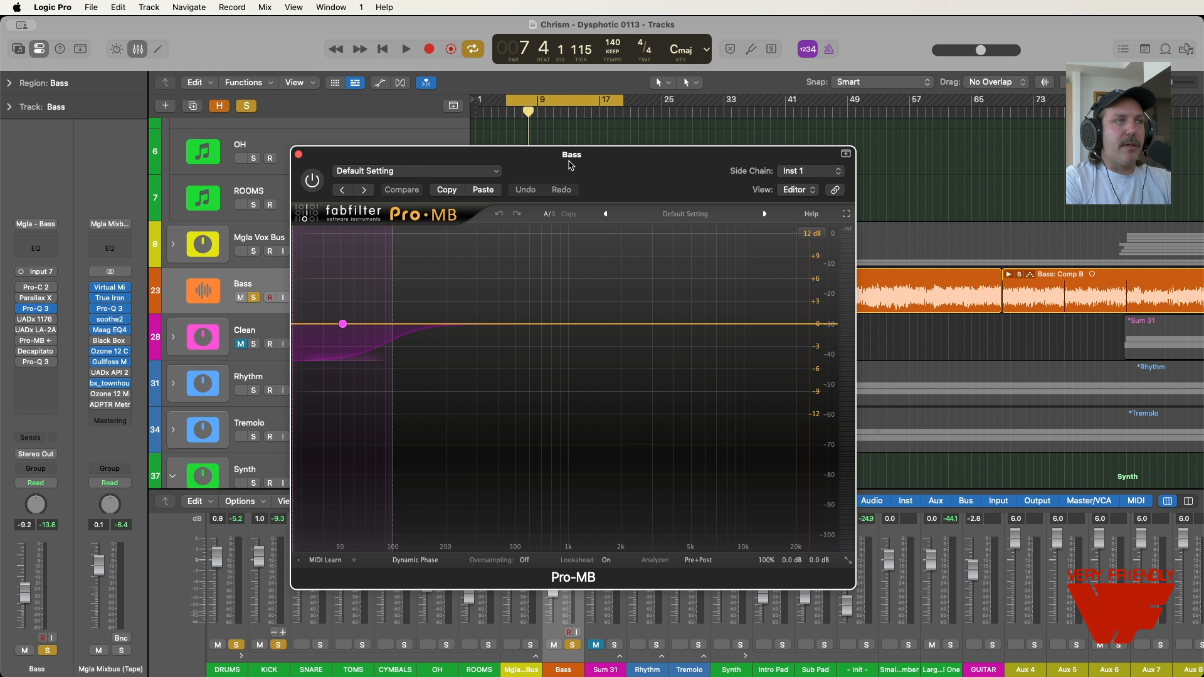Toggle Pro-MB full screen icon
The image size is (1204, 677).
click(x=846, y=214)
